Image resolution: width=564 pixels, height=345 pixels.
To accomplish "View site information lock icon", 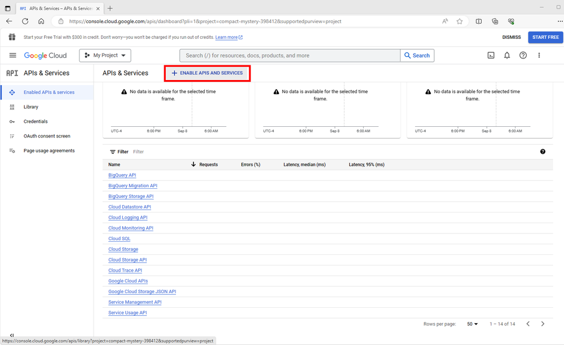I will (61, 21).
